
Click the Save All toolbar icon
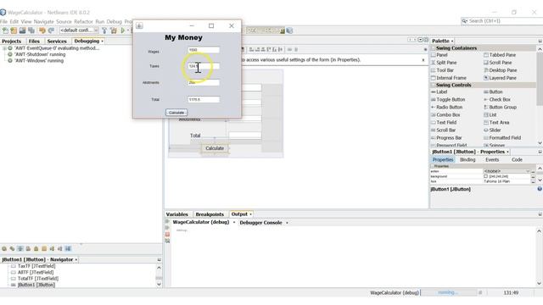[31, 30]
